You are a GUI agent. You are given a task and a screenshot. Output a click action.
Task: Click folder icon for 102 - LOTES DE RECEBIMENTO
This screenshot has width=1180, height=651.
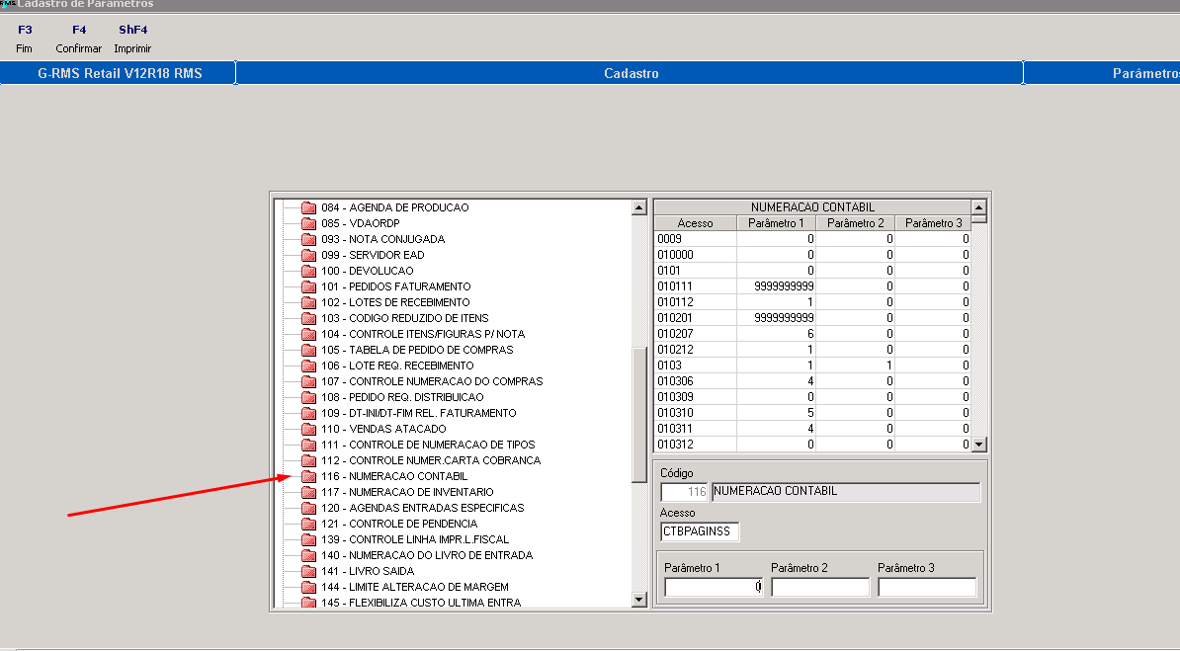pyautogui.click(x=308, y=302)
